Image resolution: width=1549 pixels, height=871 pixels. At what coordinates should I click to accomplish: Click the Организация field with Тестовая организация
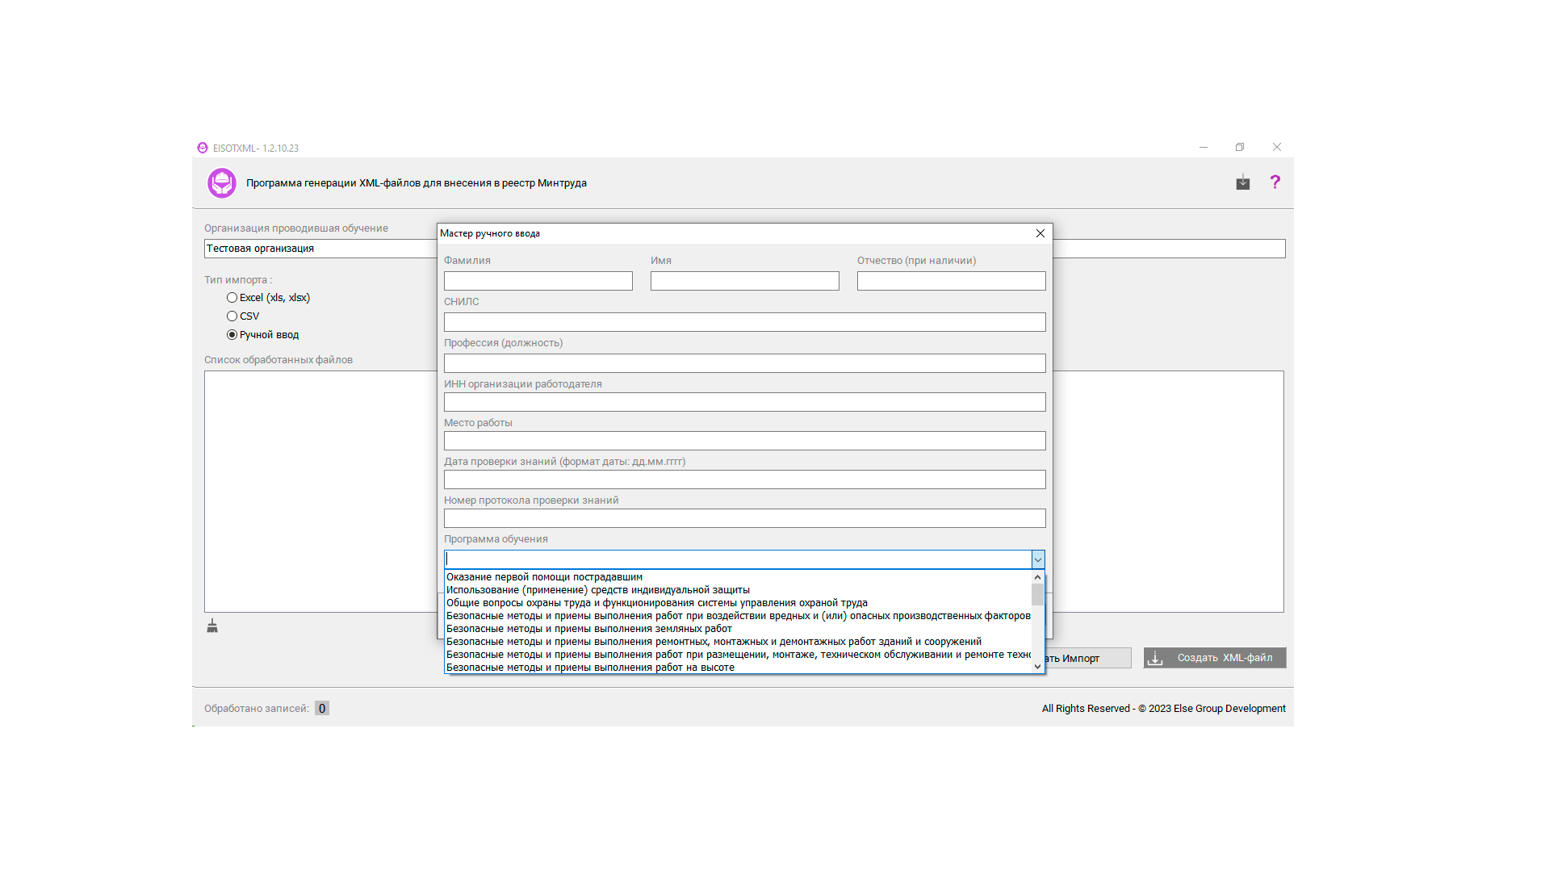tap(320, 249)
